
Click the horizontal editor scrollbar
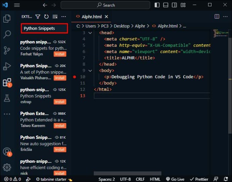click(x=127, y=173)
